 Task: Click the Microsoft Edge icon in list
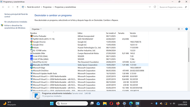coord(31,68)
